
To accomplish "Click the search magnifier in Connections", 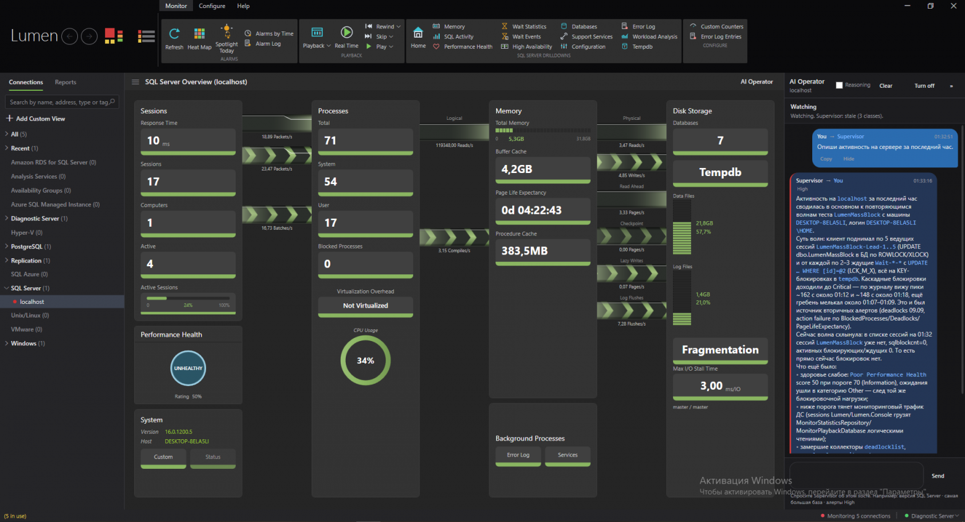I will click(112, 102).
